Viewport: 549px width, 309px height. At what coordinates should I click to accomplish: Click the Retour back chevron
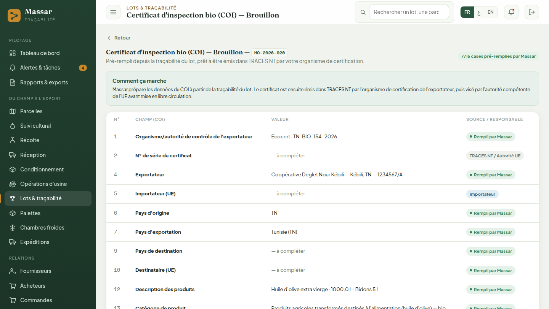coord(109,38)
